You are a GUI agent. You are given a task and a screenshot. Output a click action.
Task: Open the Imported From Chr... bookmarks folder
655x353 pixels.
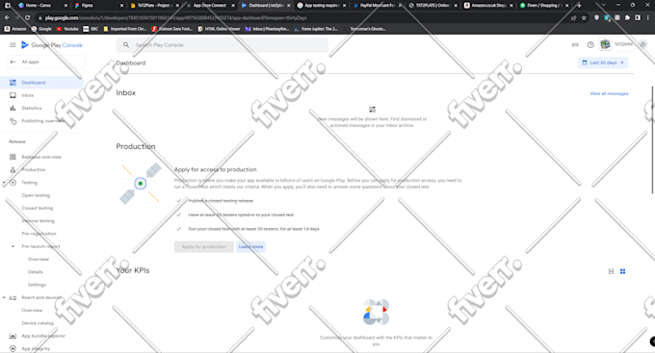[125, 29]
